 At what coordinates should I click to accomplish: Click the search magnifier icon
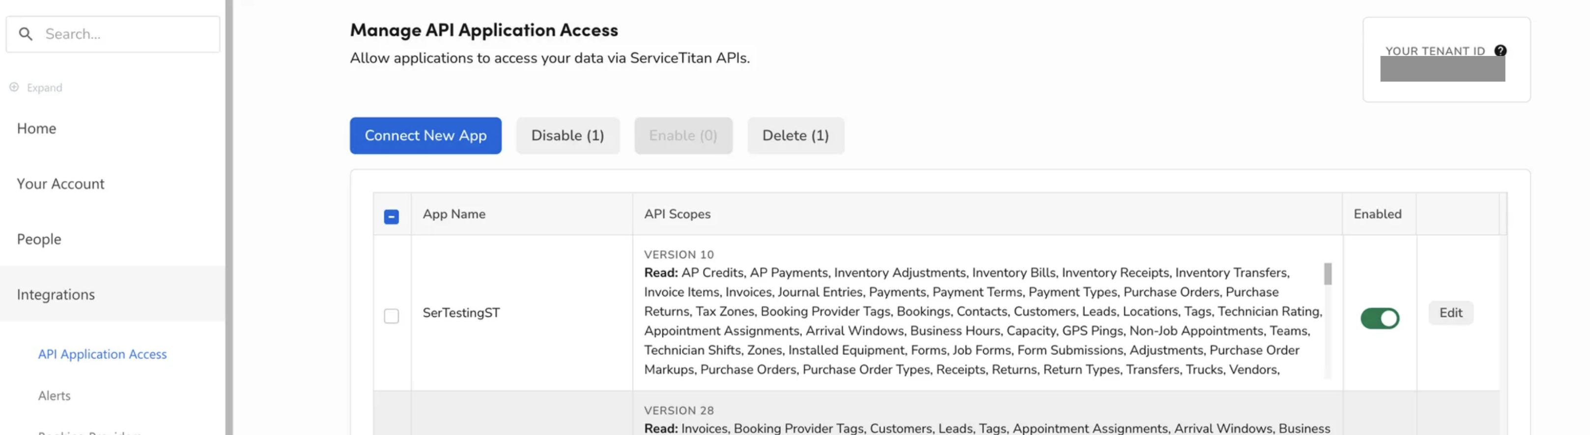[x=26, y=34]
